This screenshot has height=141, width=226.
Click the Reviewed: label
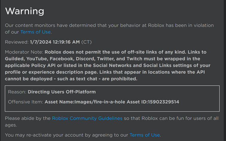(x=17, y=42)
